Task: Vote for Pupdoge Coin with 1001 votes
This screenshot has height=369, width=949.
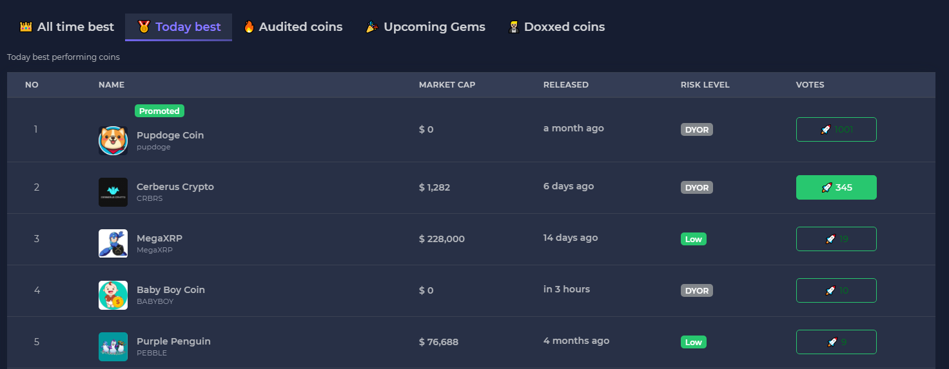Action: (836, 129)
